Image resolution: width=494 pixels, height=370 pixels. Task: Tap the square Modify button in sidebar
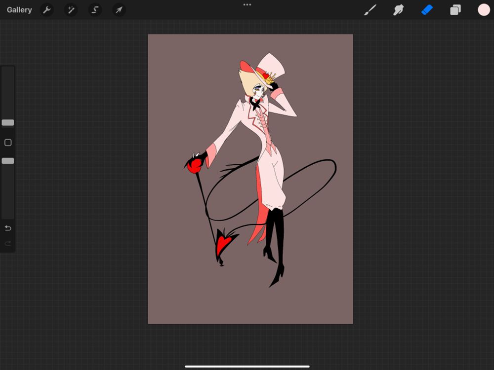pos(8,143)
